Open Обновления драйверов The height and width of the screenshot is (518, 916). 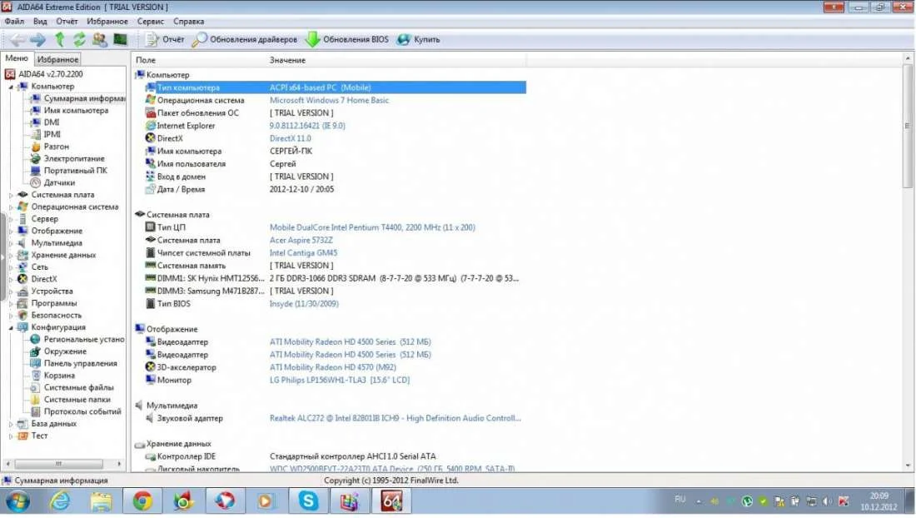(x=245, y=40)
